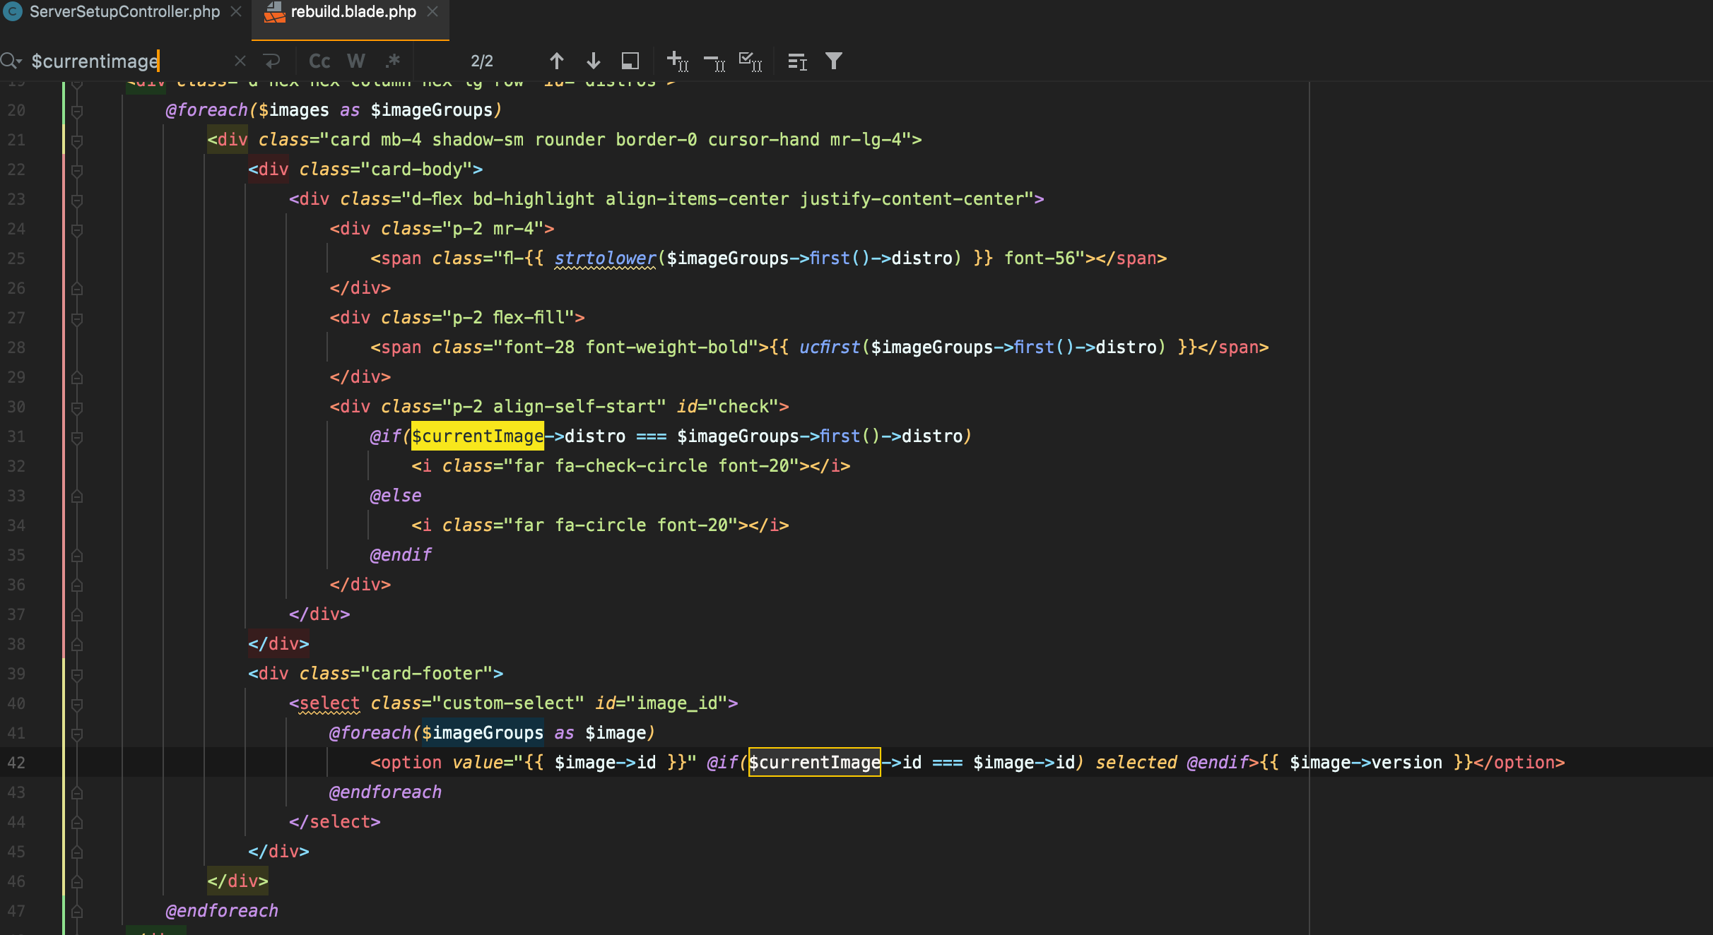Clear the search field text

pos(240,61)
